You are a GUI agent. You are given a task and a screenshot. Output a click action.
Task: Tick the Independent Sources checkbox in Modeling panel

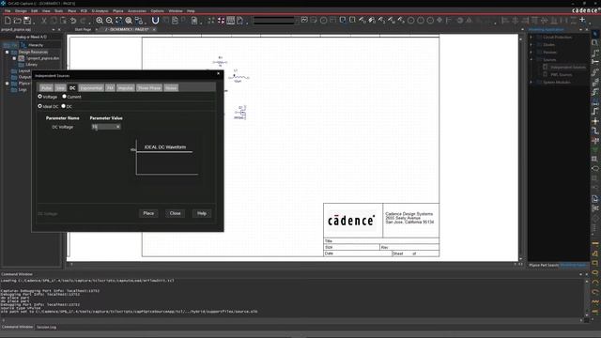[x=545, y=67]
